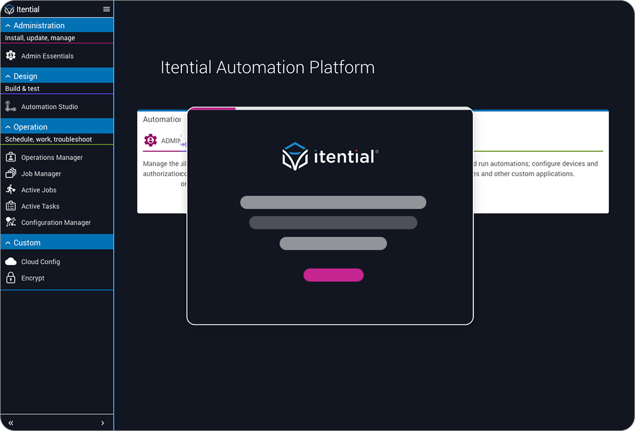Select the Admin Essentials gear icon
635x431 pixels.
11,55
